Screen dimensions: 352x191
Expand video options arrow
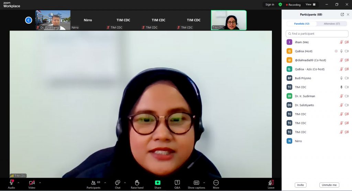coord(40,183)
